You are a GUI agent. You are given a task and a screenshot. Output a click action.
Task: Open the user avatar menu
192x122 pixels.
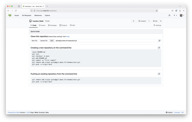pyautogui.click(x=182, y=15)
